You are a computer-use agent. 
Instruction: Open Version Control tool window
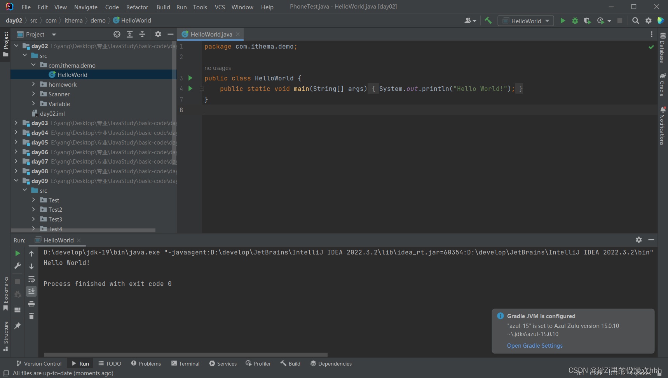tap(39, 364)
